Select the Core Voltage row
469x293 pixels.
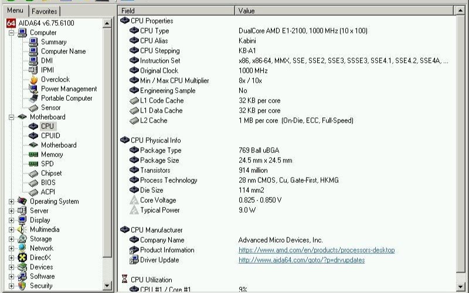(x=287, y=200)
